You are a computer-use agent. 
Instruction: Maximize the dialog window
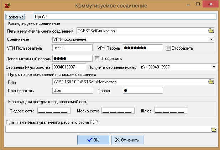(198, 4)
